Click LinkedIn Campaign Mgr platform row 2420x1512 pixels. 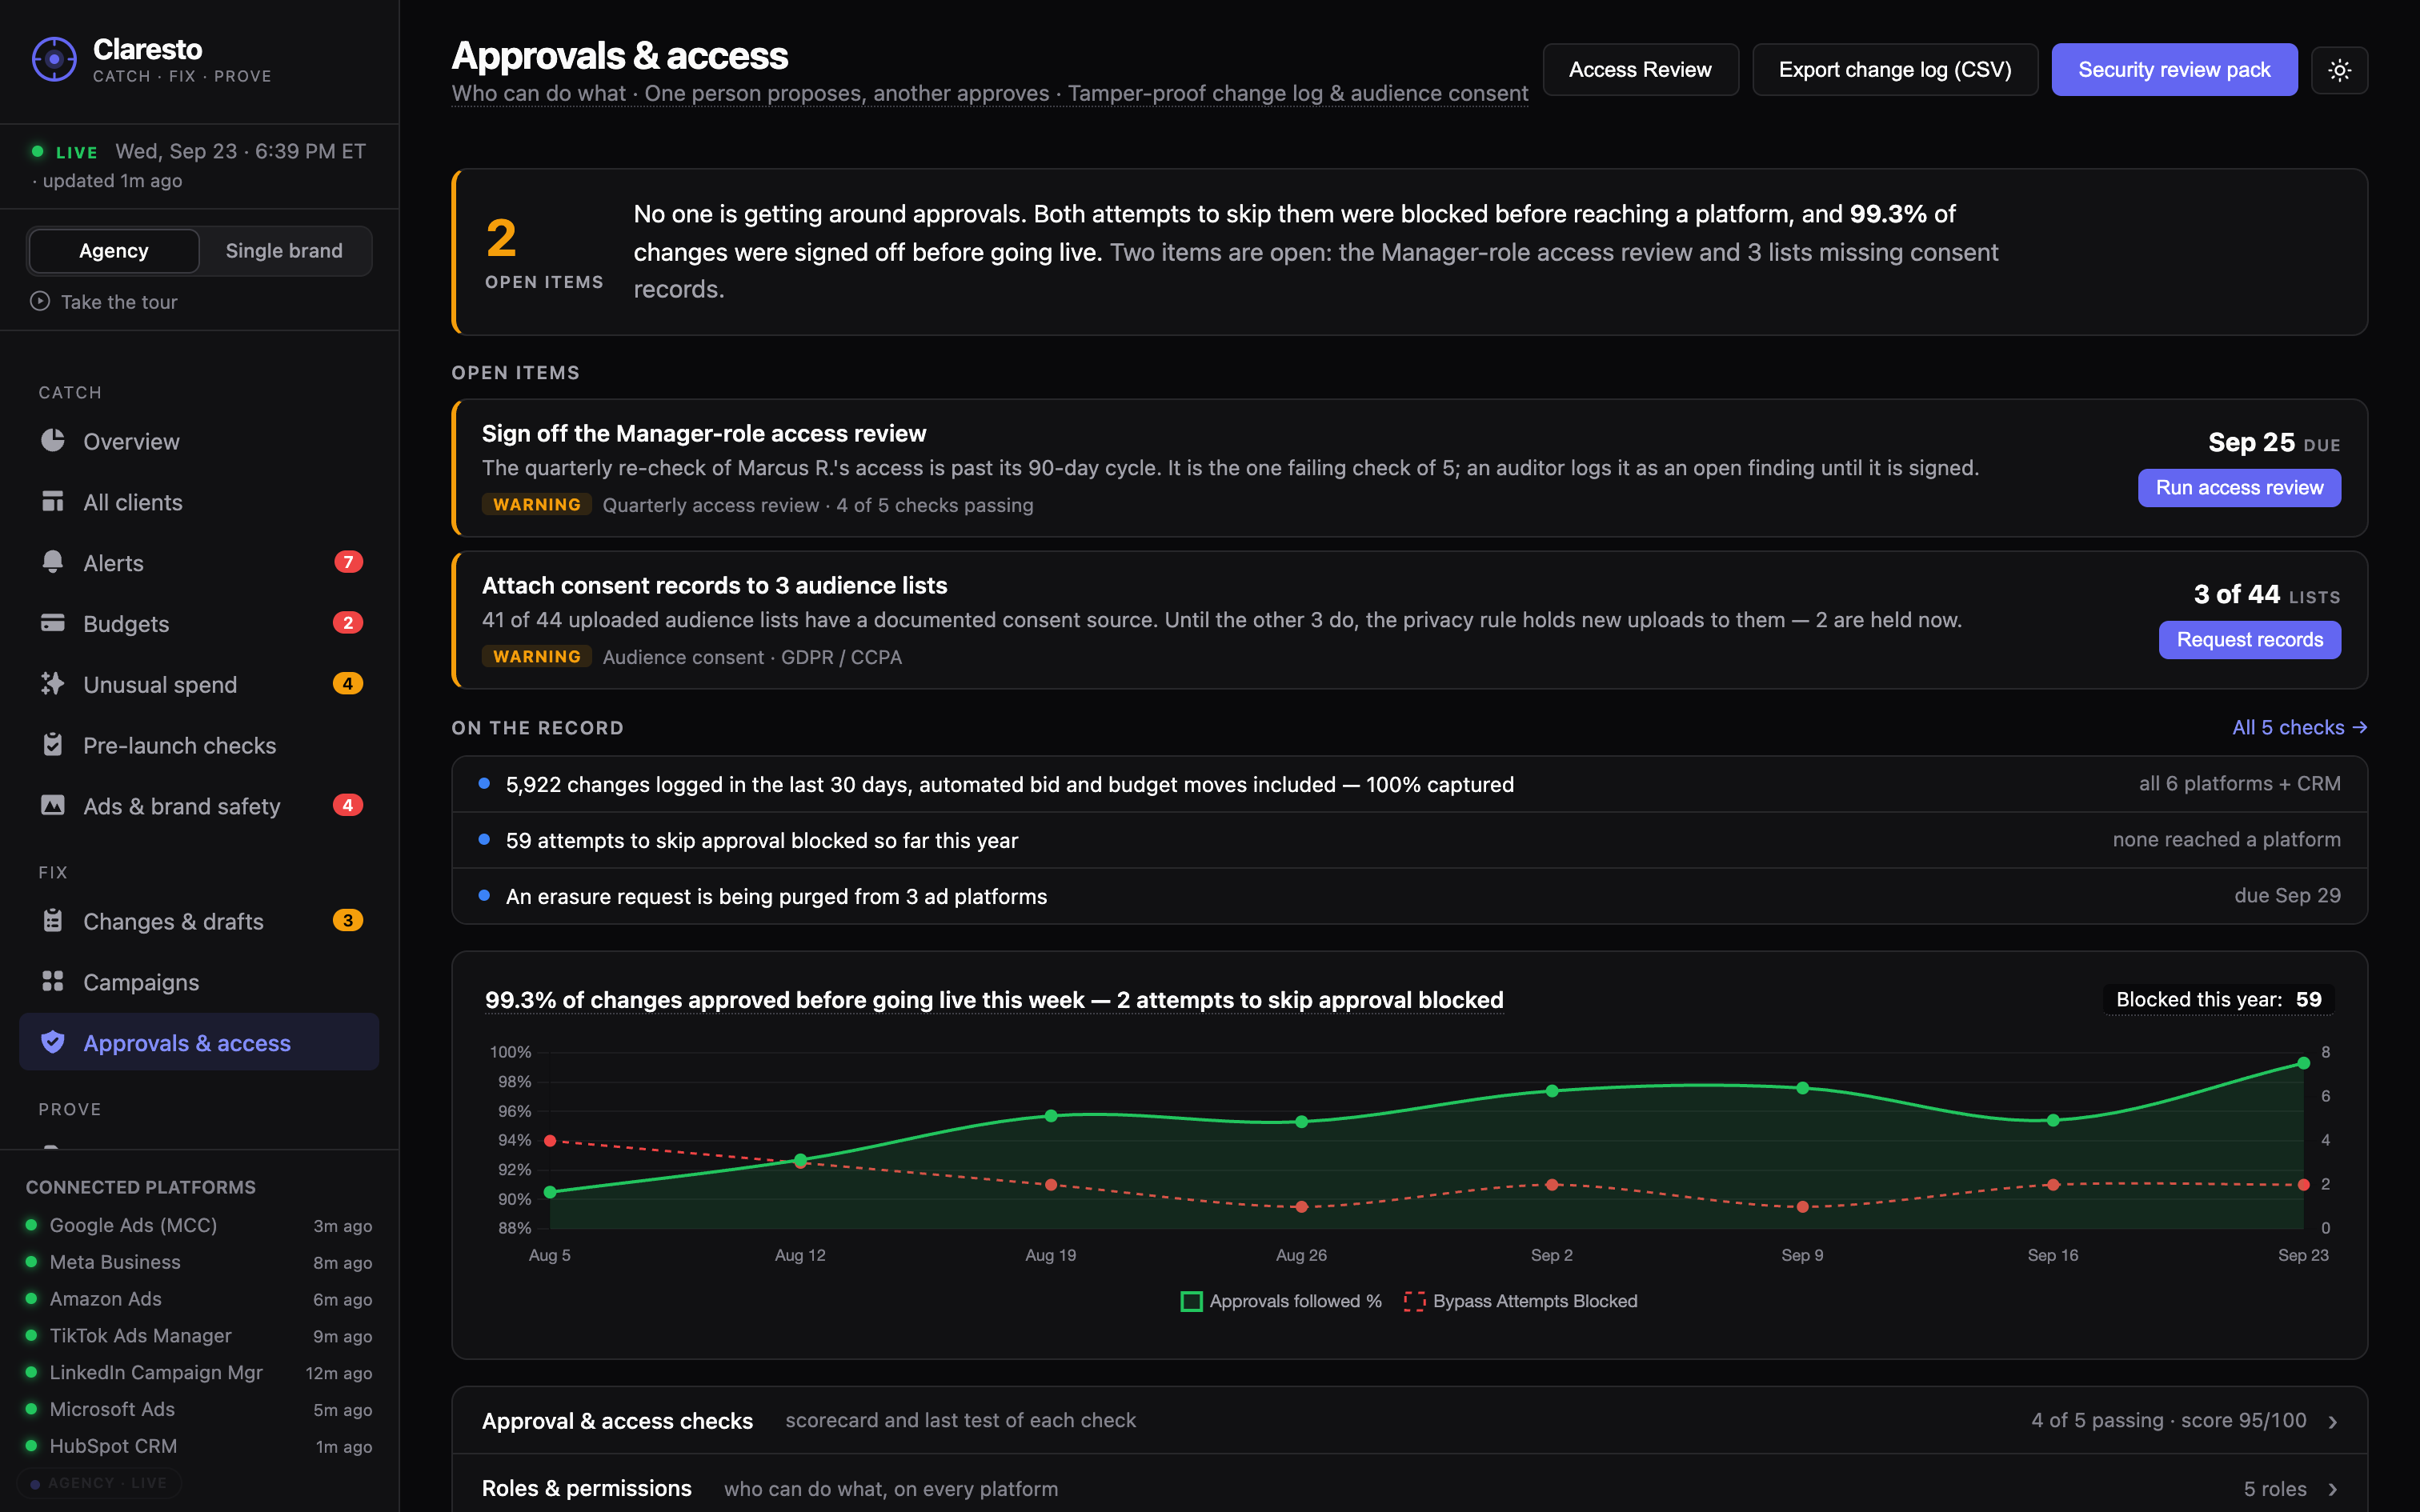click(199, 1372)
